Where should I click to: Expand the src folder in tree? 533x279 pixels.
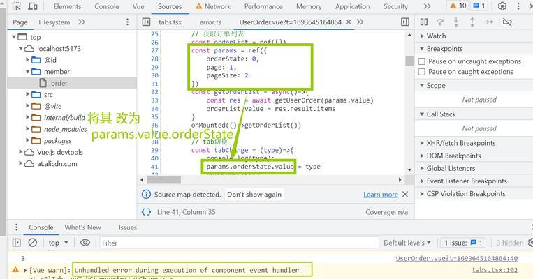point(27,94)
